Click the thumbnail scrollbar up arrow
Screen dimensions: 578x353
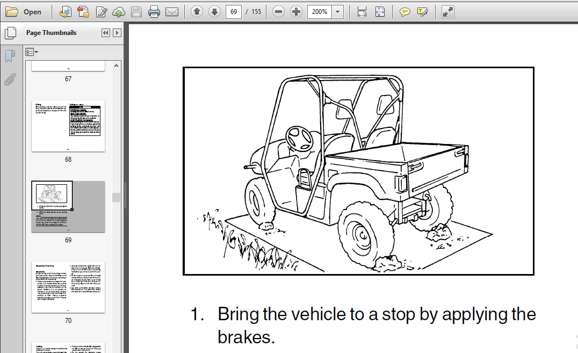(116, 66)
